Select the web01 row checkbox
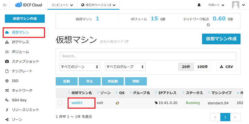The width and height of the screenshot is (249, 124). (60, 103)
